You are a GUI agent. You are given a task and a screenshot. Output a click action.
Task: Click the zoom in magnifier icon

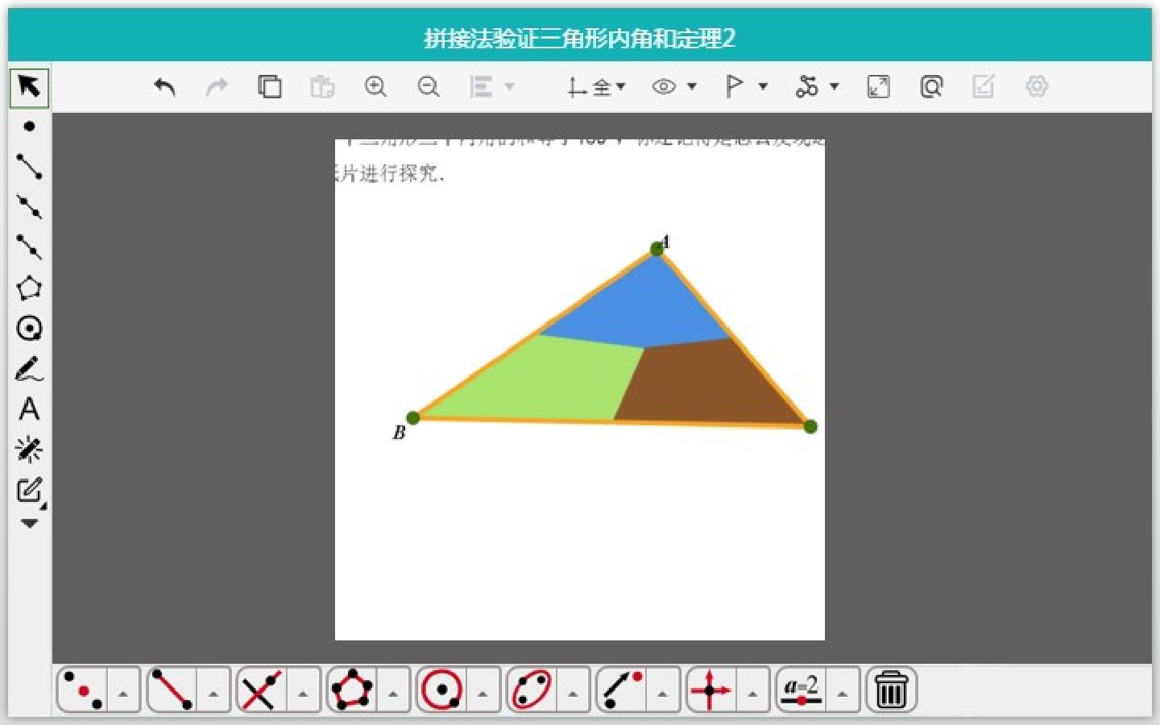[x=375, y=86]
